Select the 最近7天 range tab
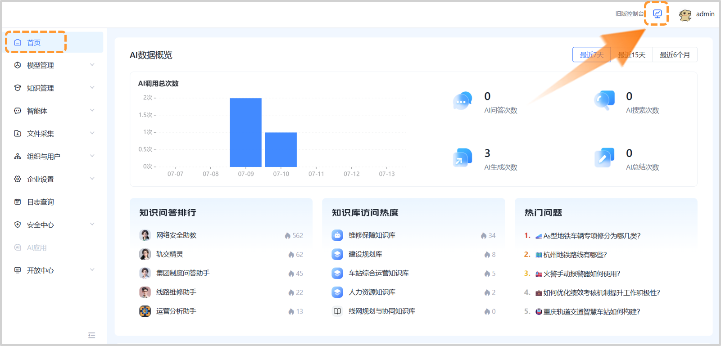Image resolution: width=721 pixels, height=346 pixels. click(592, 54)
